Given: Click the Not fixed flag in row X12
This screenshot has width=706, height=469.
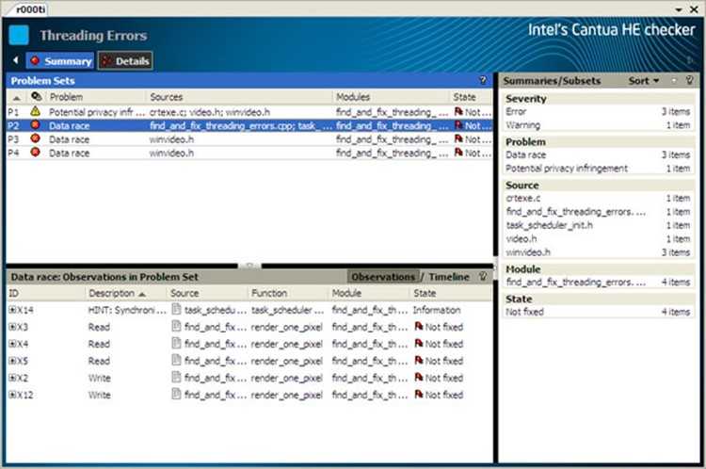Looking at the screenshot, I should (419, 395).
